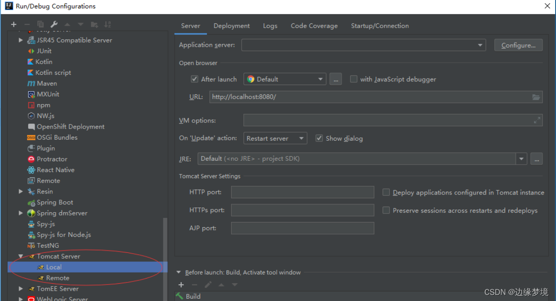Viewport: 556px width, 301px height.
Task: Select OpenShift Deployment entry
Action: click(x=71, y=127)
